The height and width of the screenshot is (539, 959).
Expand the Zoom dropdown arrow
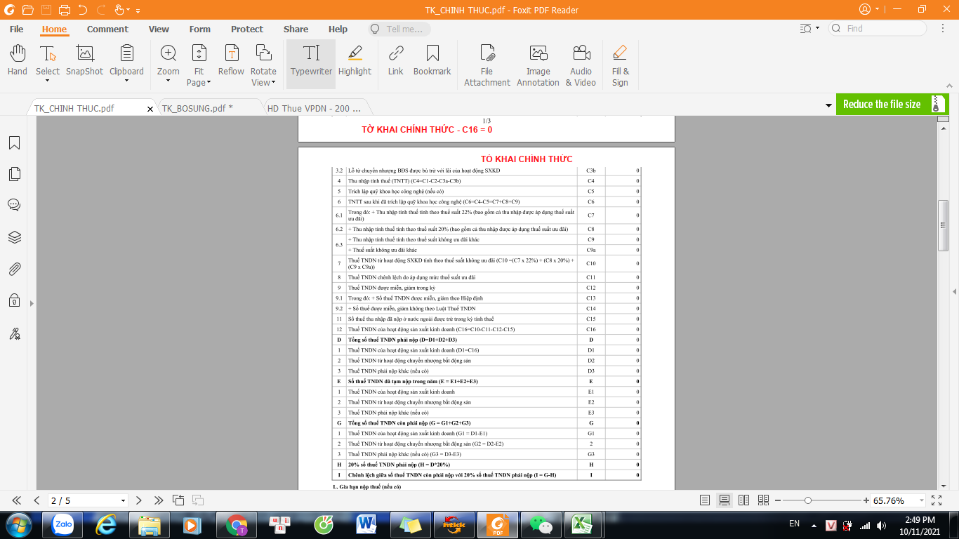tap(168, 81)
